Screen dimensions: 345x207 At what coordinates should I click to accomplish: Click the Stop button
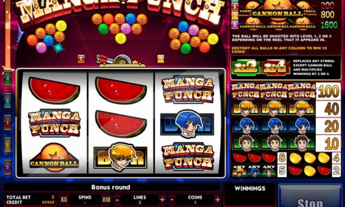click(310, 196)
